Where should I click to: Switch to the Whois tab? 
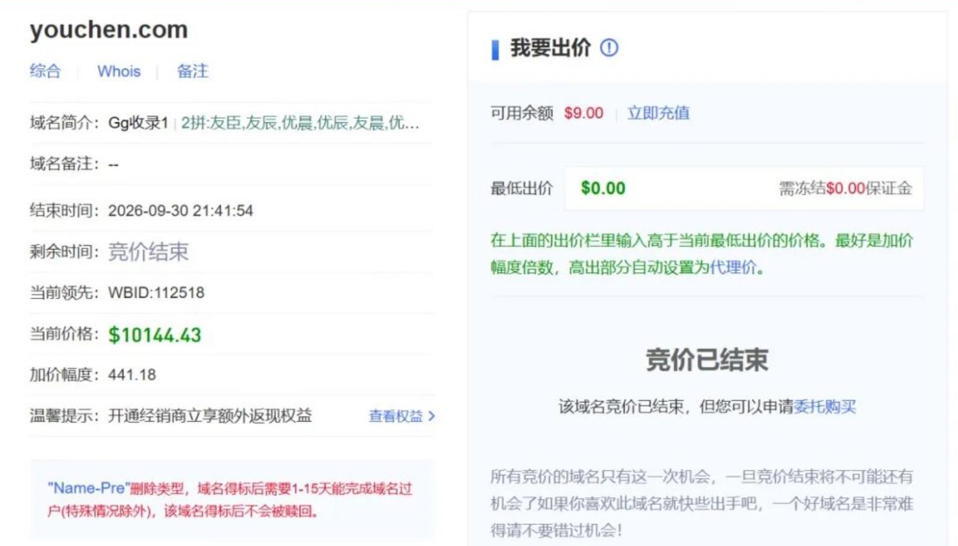[x=119, y=71]
